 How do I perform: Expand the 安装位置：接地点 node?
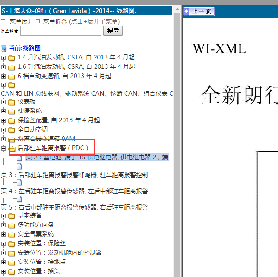click(3, 262)
